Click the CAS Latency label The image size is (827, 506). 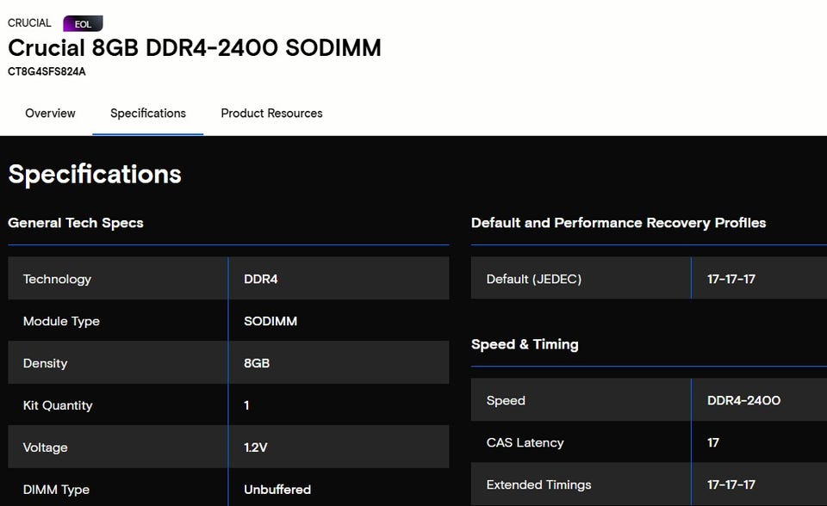525,442
